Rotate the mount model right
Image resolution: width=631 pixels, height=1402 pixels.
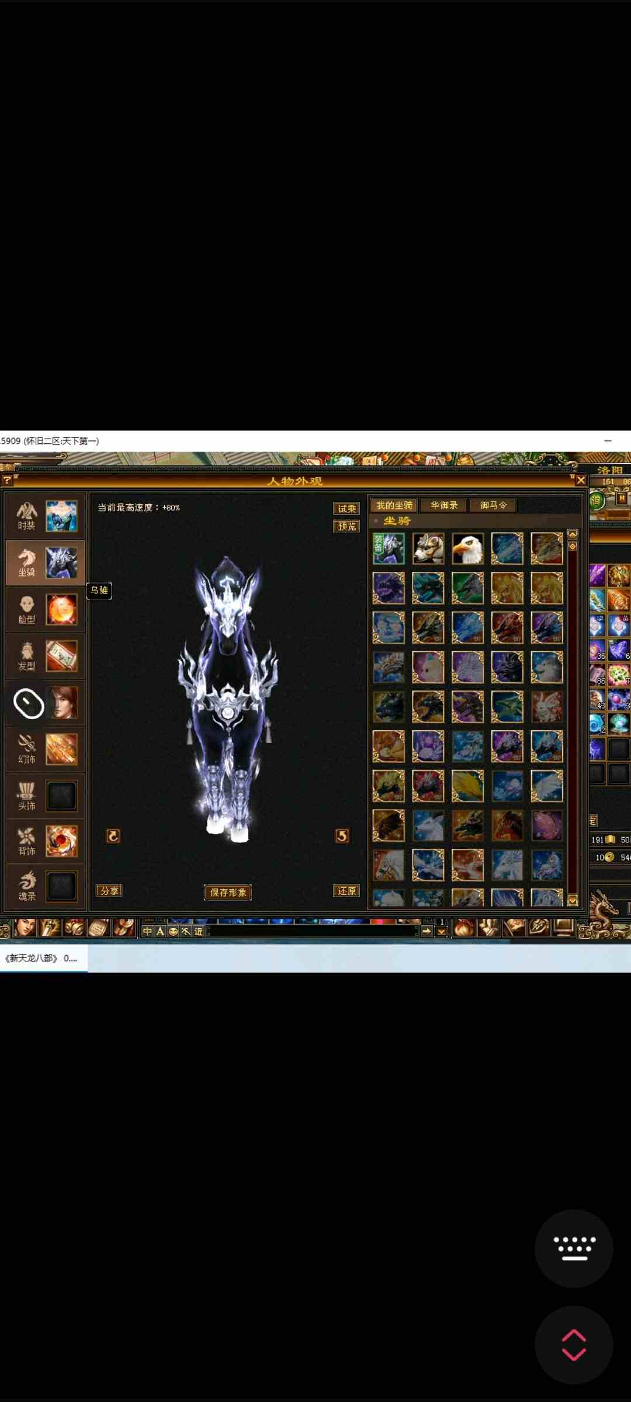click(x=342, y=836)
